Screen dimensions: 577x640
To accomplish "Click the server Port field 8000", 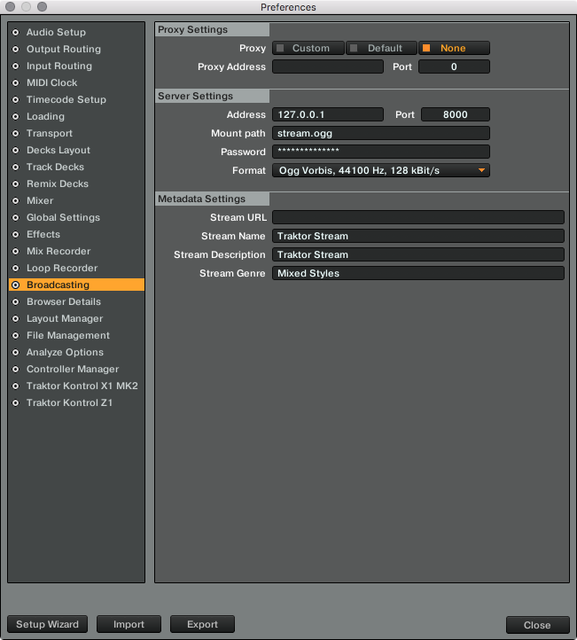I will 456,114.
